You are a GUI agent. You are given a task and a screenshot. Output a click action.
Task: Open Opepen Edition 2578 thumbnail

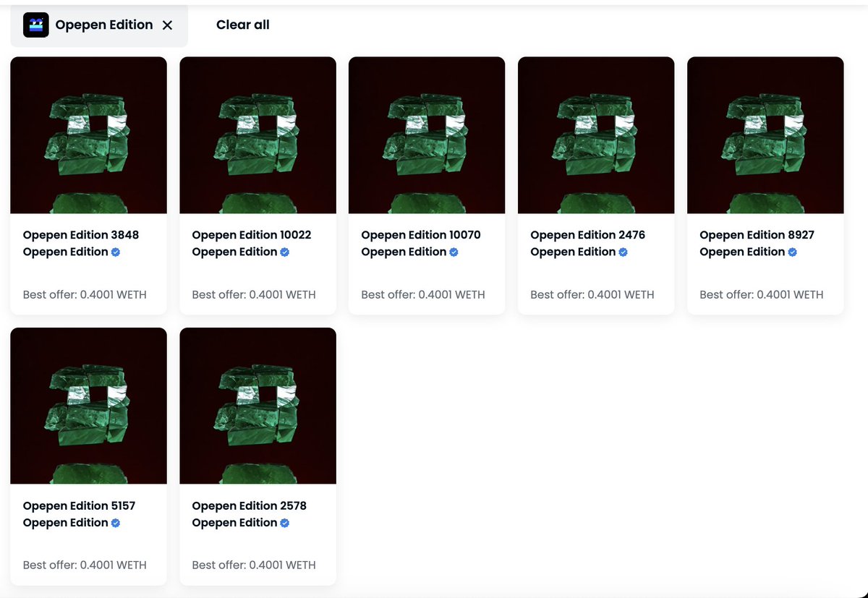[x=258, y=406]
